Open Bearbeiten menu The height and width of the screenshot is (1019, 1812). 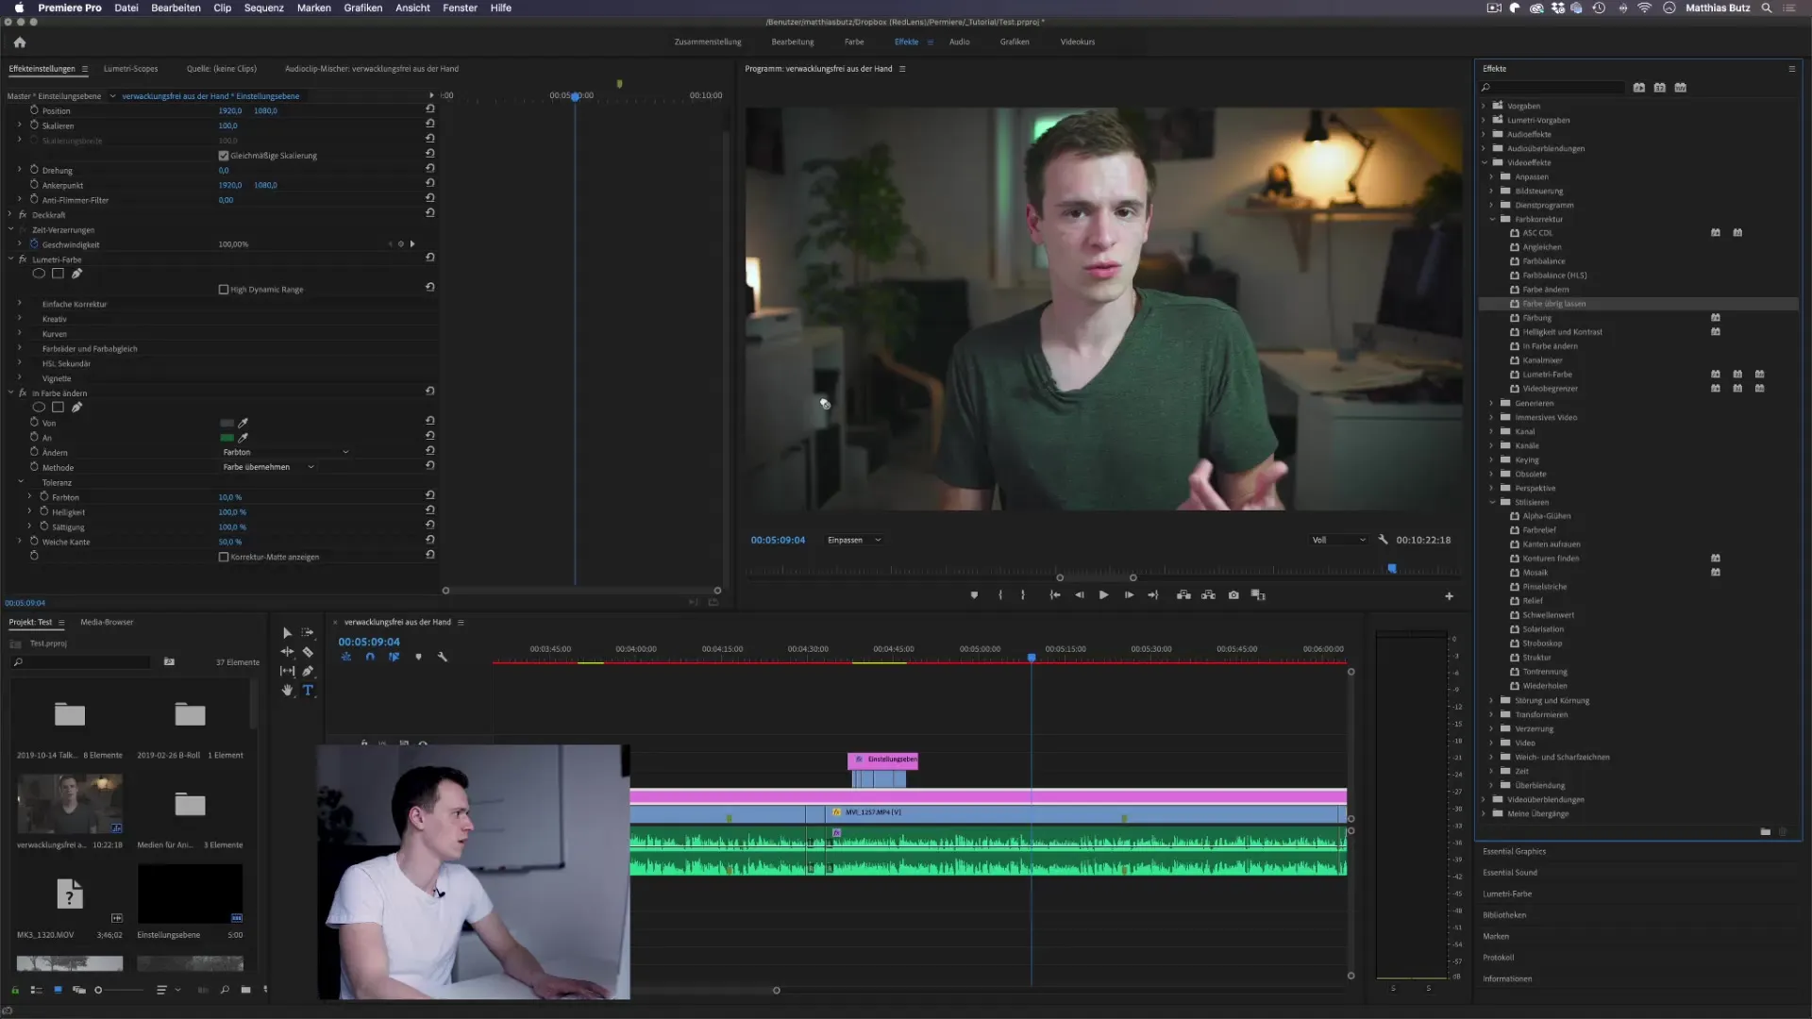coord(176,8)
